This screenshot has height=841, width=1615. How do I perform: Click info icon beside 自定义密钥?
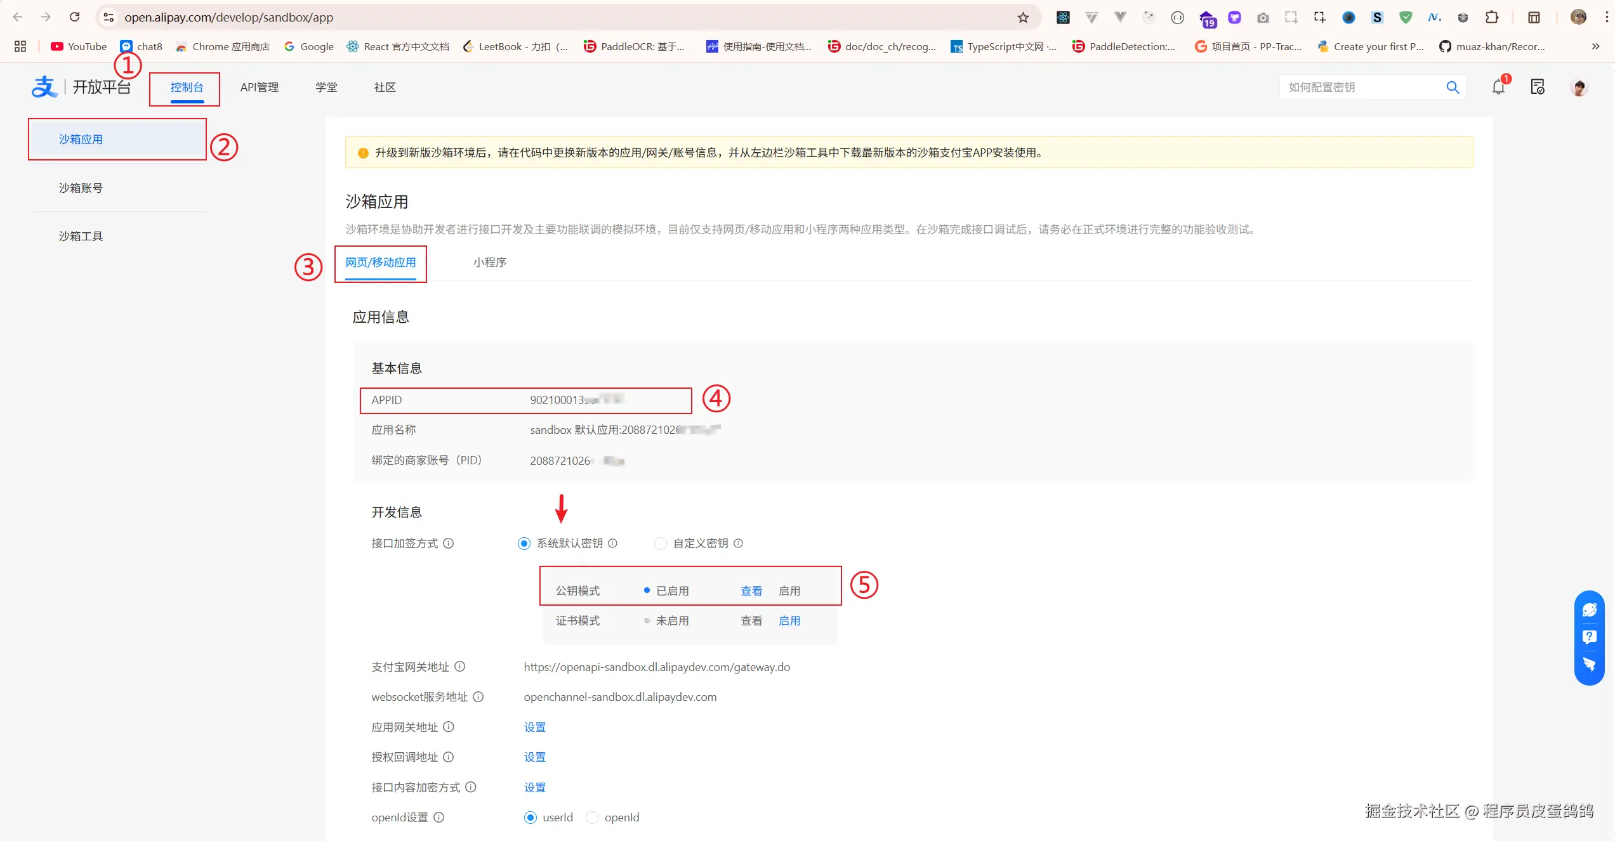(x=738, y=543)
